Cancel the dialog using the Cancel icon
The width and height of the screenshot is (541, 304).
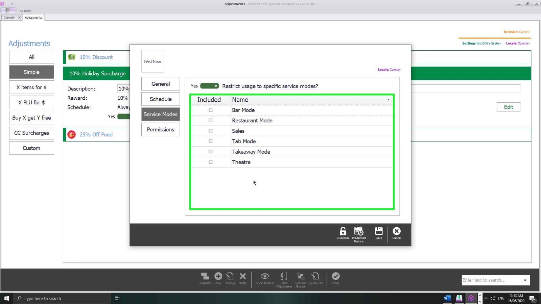tap(397, 231)
